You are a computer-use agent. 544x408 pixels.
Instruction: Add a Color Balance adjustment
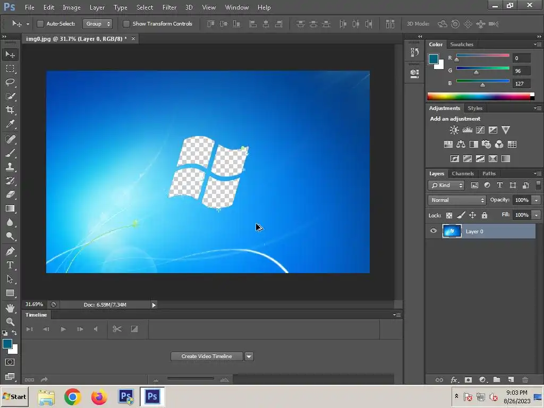pyautogui.click(x=461, y=144)
